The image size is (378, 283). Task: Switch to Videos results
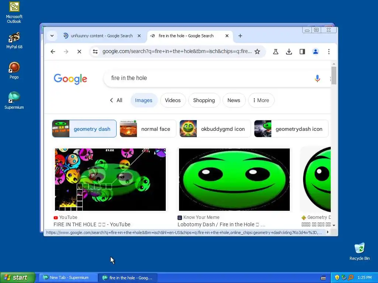tap(173, 100)
